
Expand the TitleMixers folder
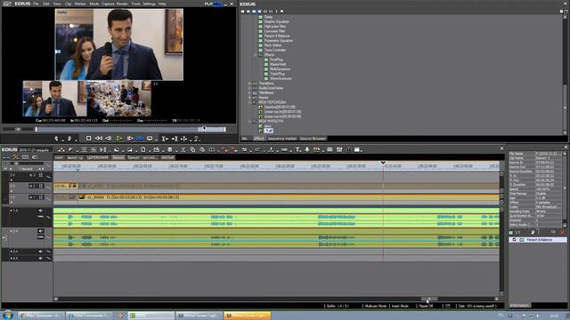coord(249,92)
